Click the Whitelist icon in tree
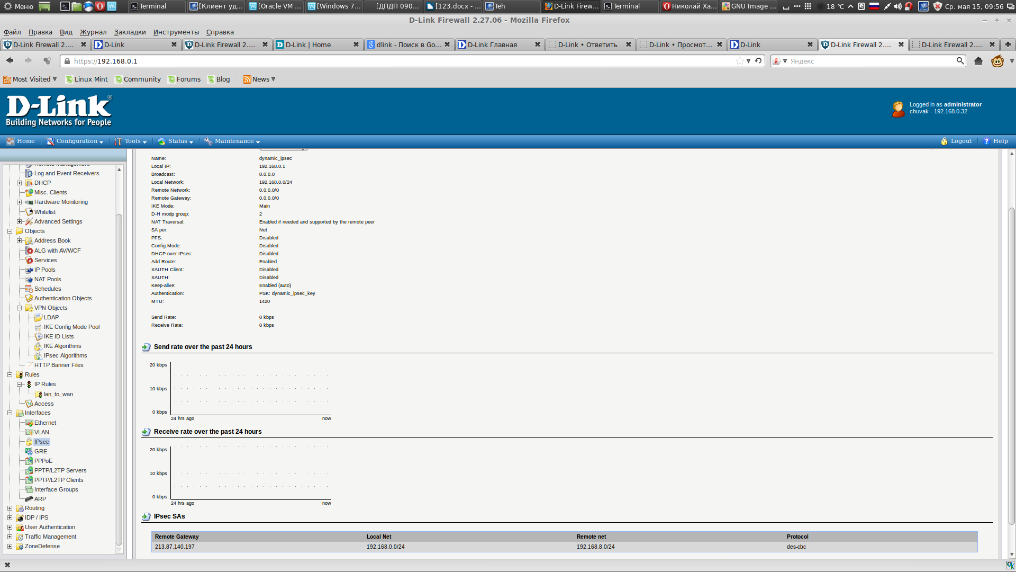 coord(29,212)
